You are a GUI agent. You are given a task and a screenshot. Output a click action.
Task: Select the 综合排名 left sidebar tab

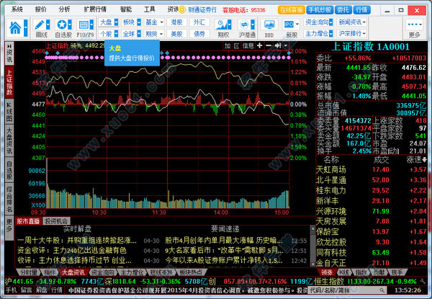click(x=9, y=199)
